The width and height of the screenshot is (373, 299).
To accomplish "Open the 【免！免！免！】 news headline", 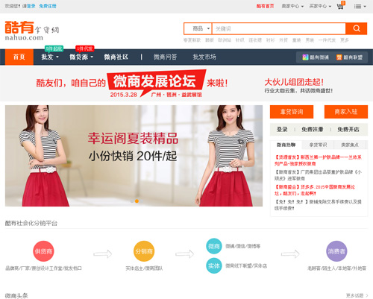I will pyautogui.click(x=318, y=205).
